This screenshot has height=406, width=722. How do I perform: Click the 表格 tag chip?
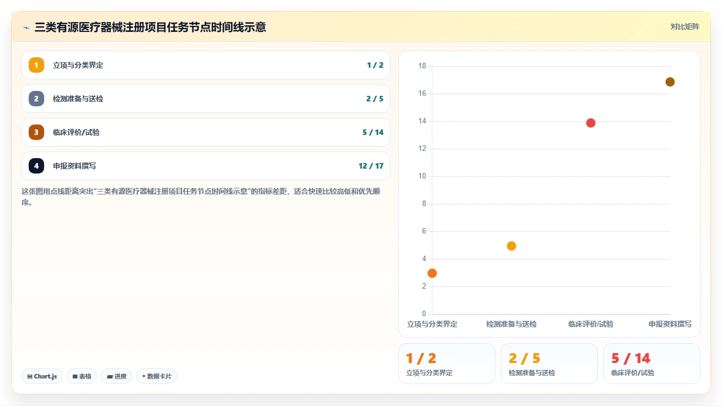(x=82, y=376)
